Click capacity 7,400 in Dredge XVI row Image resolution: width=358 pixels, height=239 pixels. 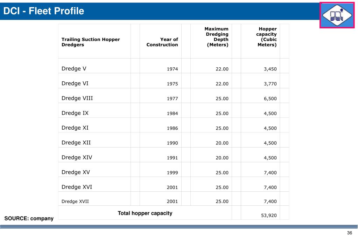pyautogui.click(x=270, y=187)
